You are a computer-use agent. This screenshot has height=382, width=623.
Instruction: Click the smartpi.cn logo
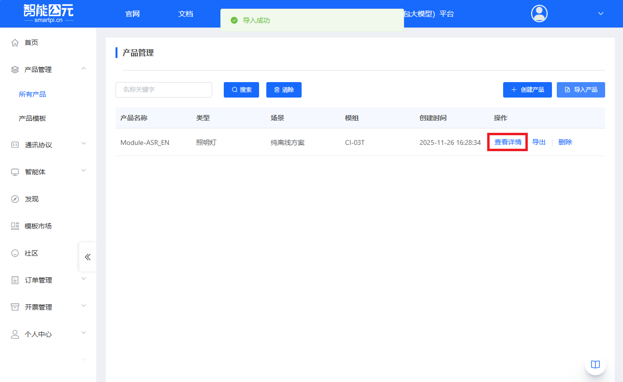click(48, 14)
